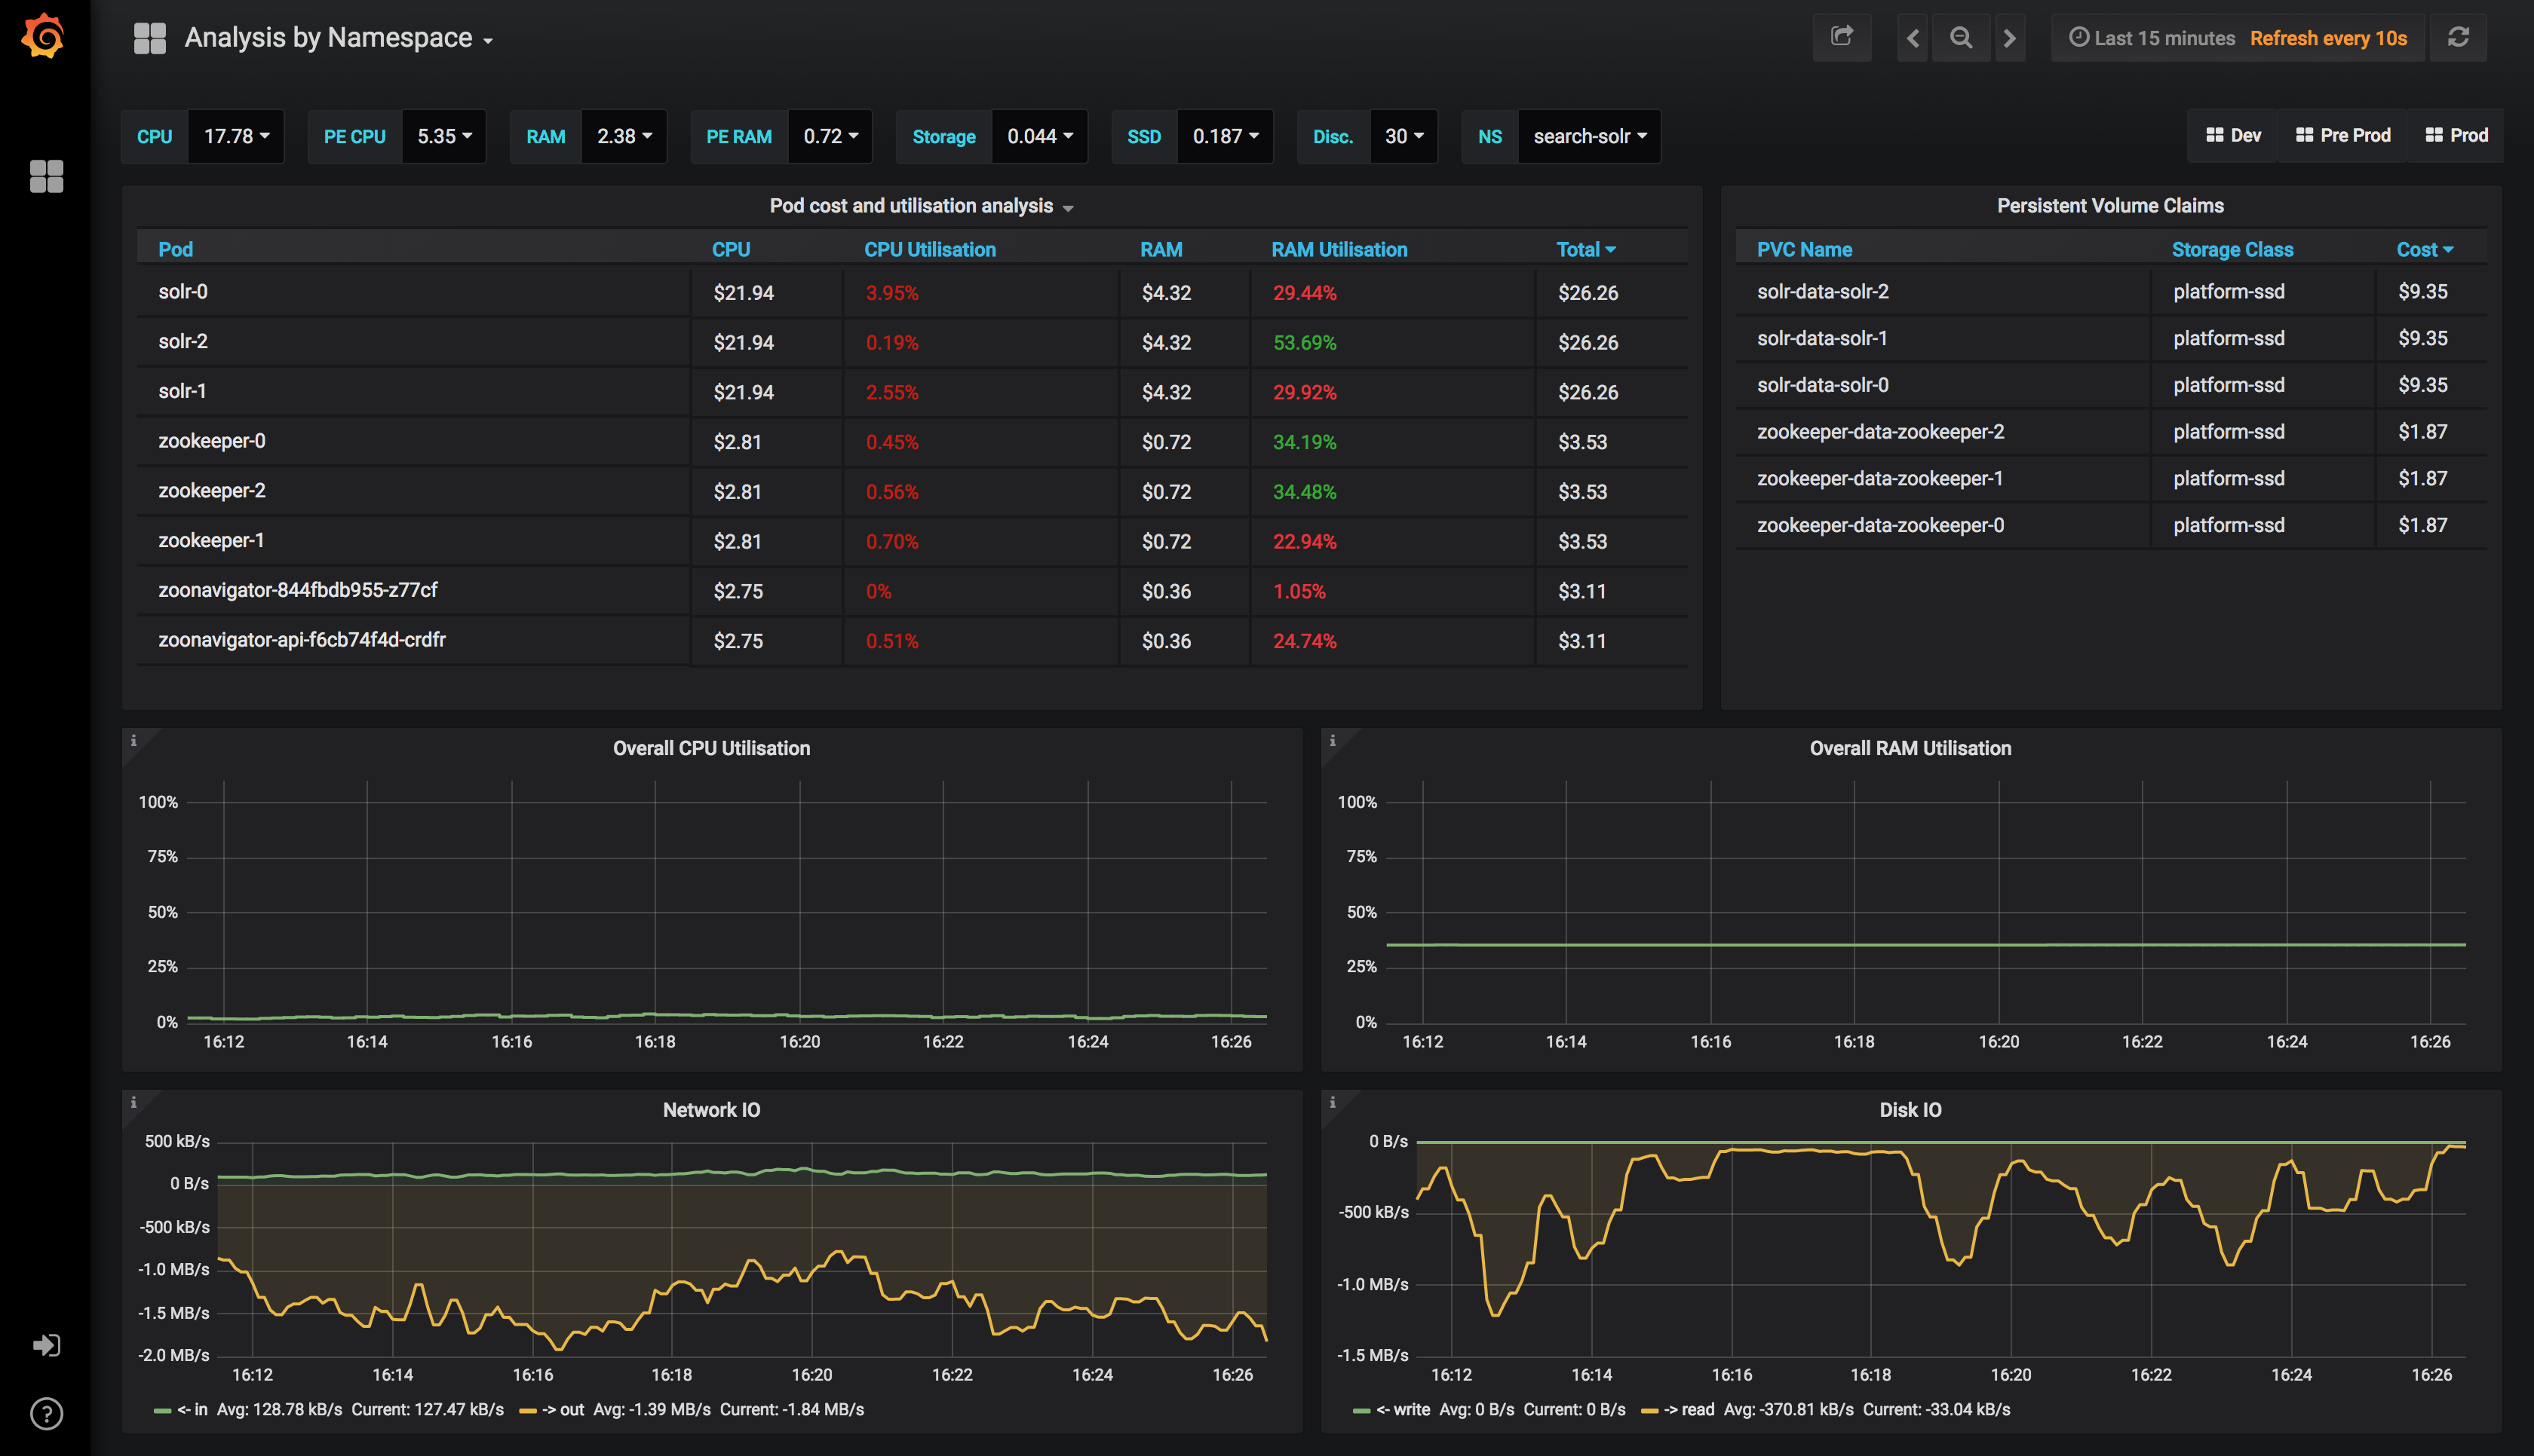Viewport: 2534px width, 1456px height.
Task: Click the refresh dashboard icon
Action: (x=2458, y=38)
